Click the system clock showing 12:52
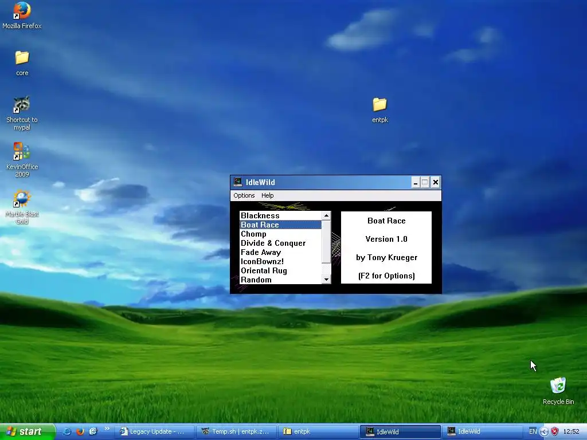587x440 pixels. click(x=571, y=432)
